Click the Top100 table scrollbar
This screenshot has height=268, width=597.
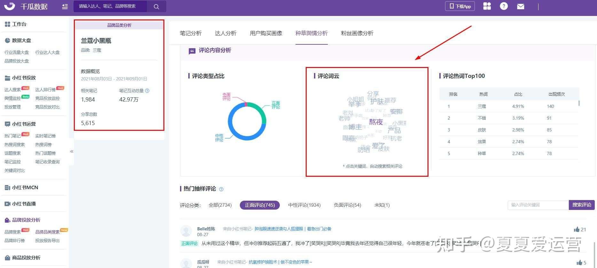pos(579,103)
